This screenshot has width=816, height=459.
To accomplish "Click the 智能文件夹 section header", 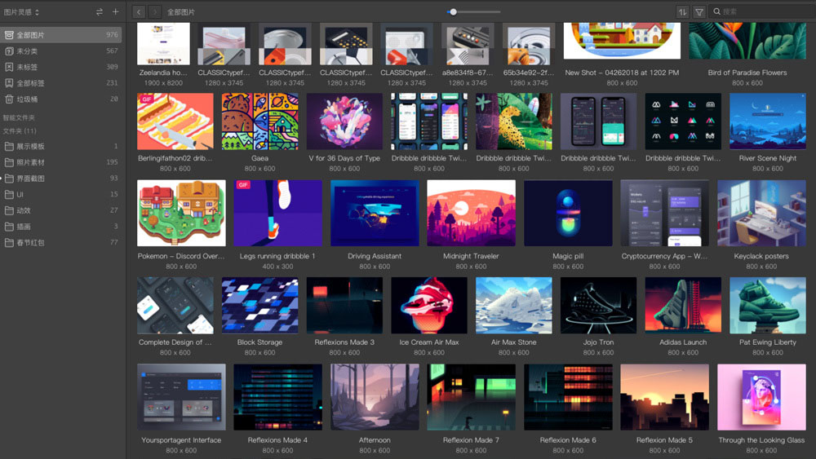I will [x=19, y=118].
